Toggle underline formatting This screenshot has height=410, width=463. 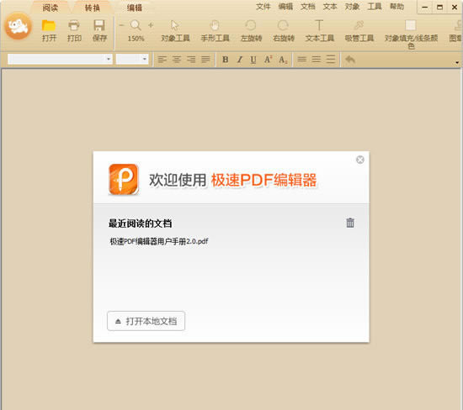coord(253,60)
